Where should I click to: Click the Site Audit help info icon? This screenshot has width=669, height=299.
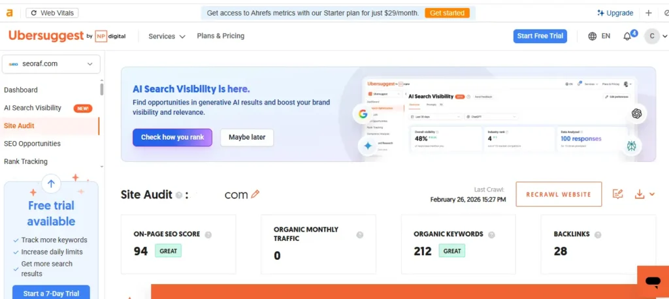click(179, 195)
